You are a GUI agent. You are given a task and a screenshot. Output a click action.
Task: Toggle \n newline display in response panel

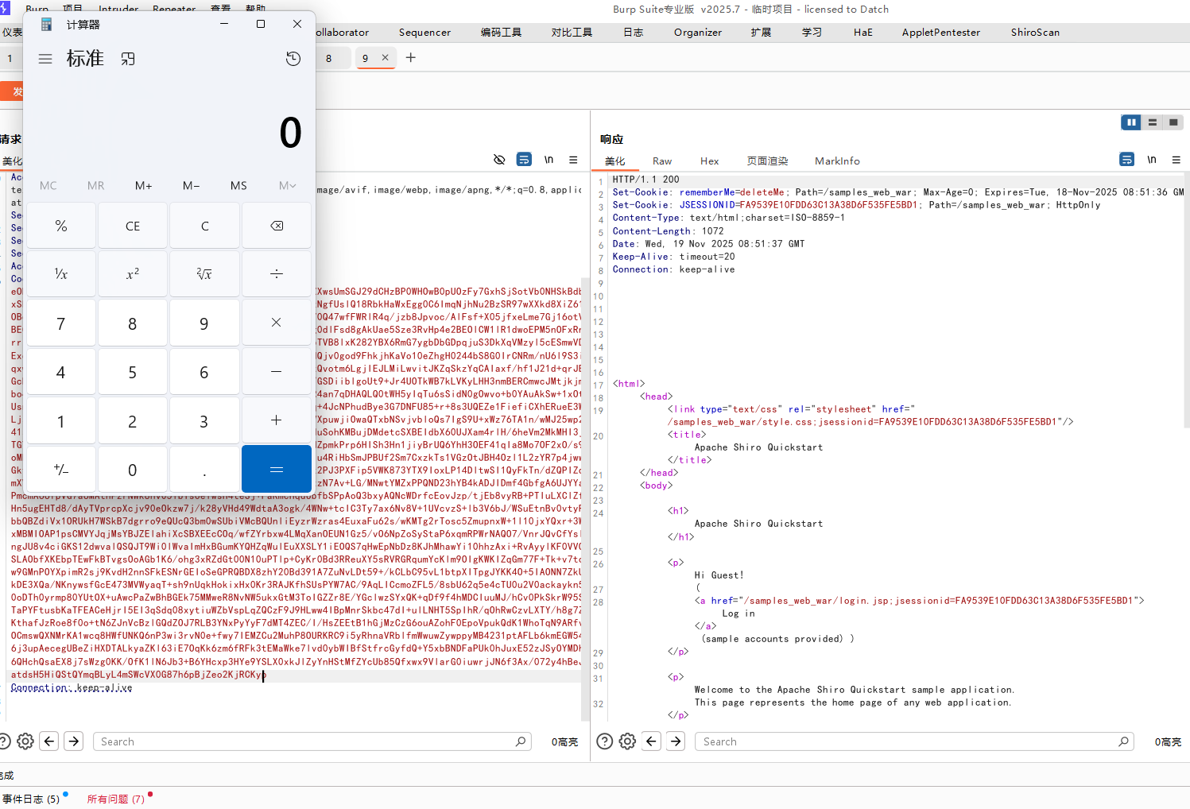coord(1152,160)
